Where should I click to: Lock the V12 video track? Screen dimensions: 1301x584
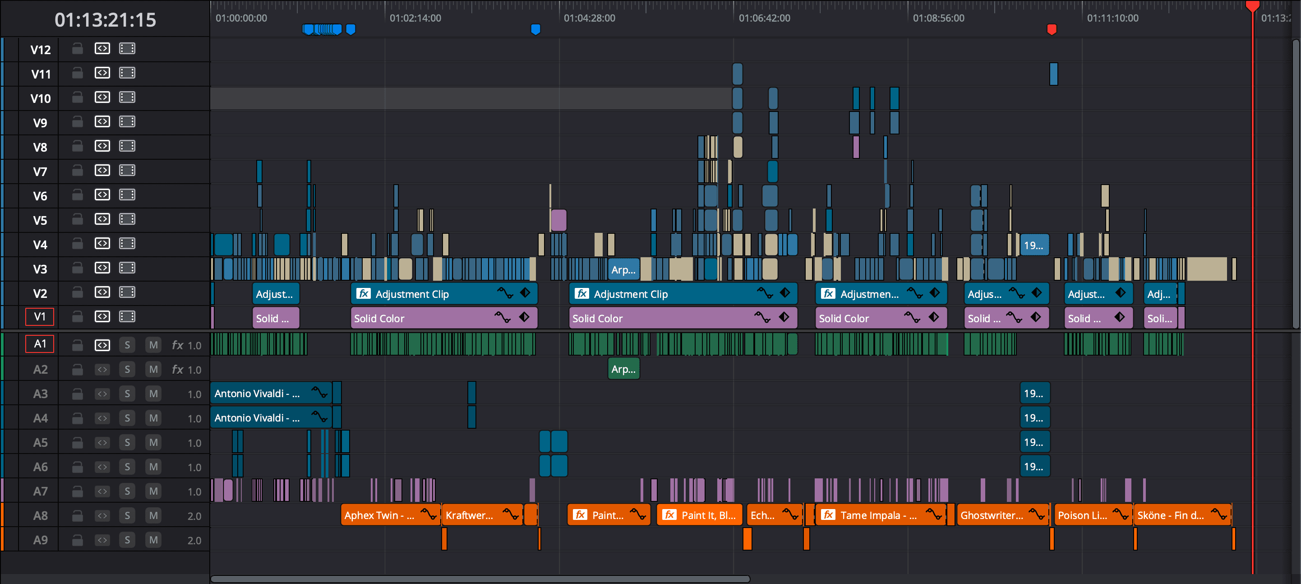[x=77, y=48]
